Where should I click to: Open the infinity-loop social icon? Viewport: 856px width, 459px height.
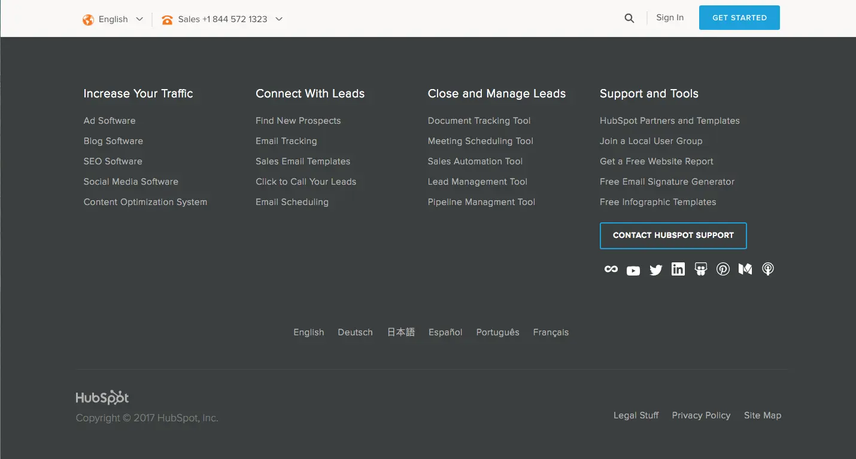coord(611,269)
